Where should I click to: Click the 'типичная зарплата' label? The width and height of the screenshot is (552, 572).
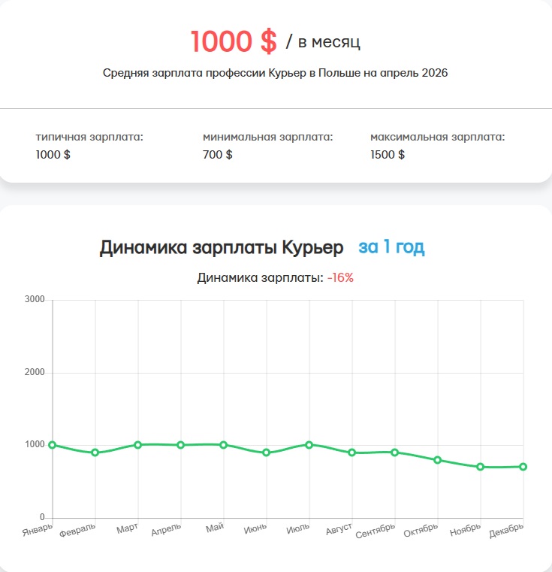click(89, 137)
